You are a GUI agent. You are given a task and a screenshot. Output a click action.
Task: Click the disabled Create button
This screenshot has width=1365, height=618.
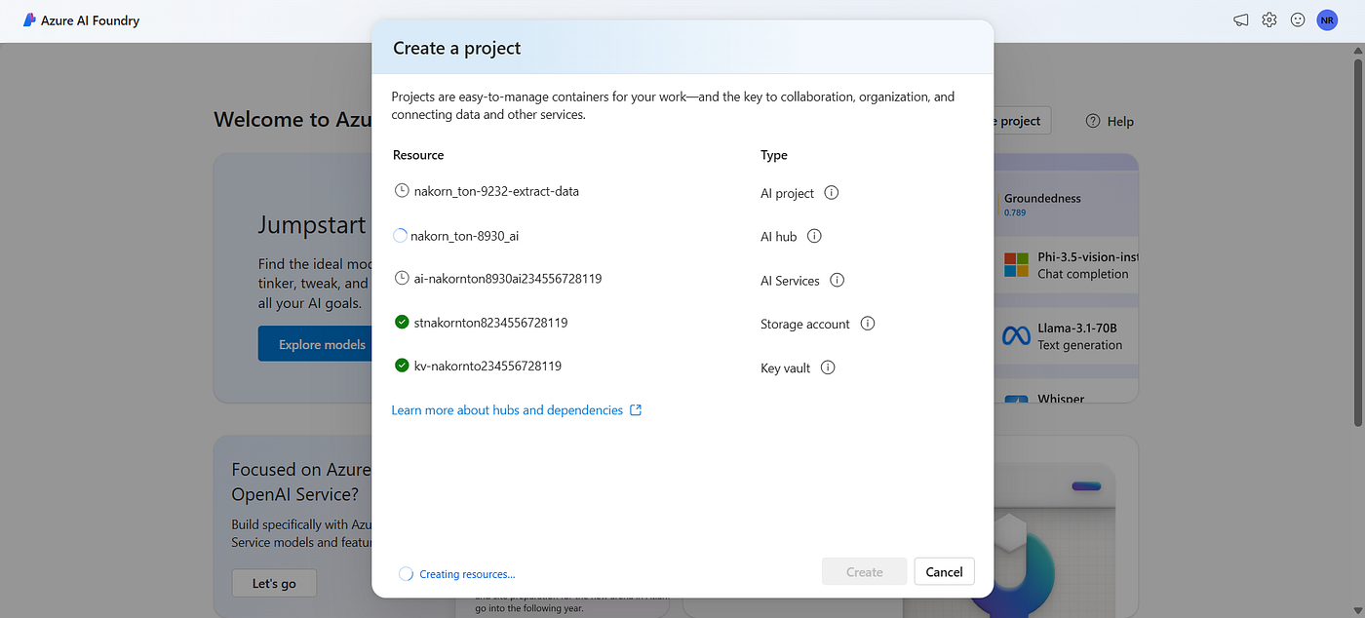coord(865,572)
